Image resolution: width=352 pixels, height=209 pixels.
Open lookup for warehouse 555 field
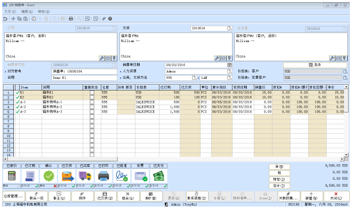(194, 78)
